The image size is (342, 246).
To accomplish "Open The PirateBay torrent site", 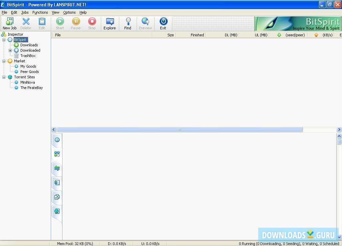I will pyautogui.click(x=31, y=88).
